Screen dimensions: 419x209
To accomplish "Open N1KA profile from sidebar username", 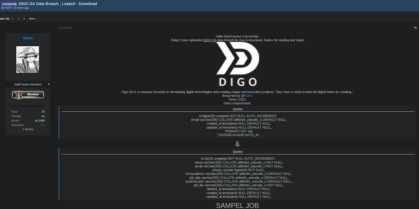I will [28, 38].
